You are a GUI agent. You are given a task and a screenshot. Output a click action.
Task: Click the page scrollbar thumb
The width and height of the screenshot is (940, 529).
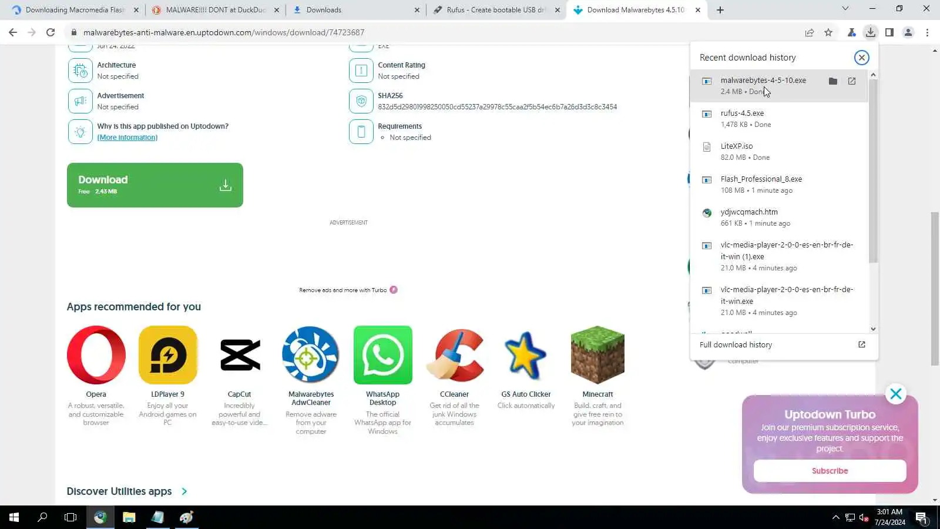coord(935,288)
